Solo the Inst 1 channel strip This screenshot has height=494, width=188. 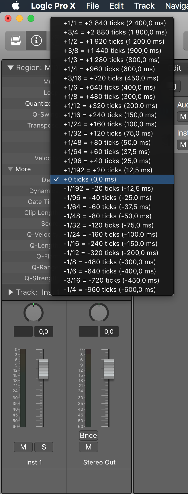[44, 447]
